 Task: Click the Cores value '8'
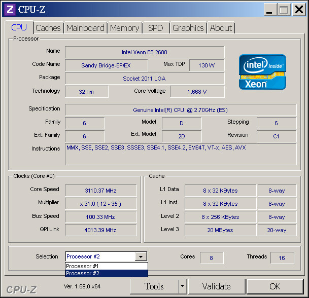click(x=212, y=258)
